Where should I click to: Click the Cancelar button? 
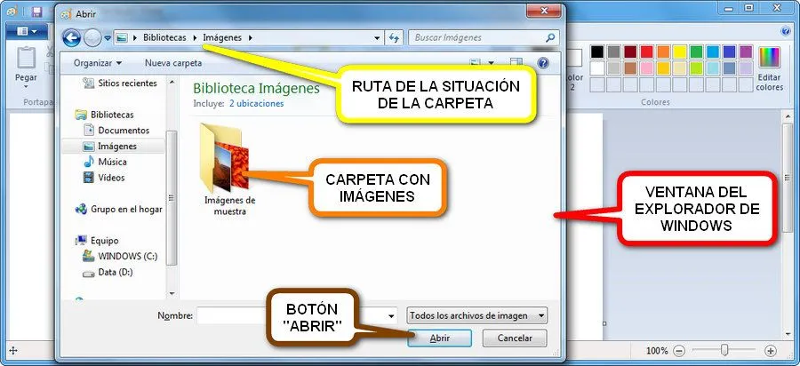515,338
